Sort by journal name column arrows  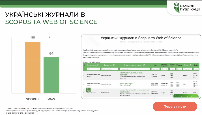(144, 65)
